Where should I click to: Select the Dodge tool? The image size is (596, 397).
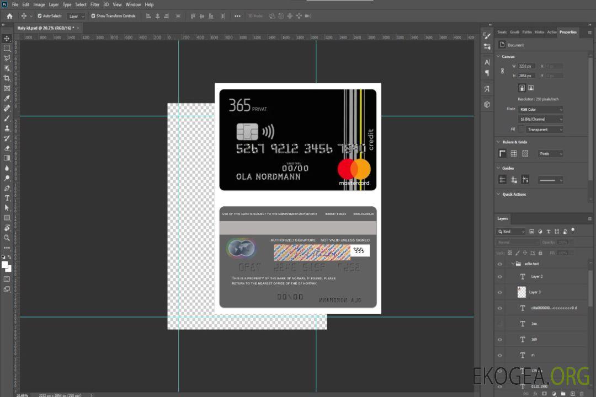[7, 178]
